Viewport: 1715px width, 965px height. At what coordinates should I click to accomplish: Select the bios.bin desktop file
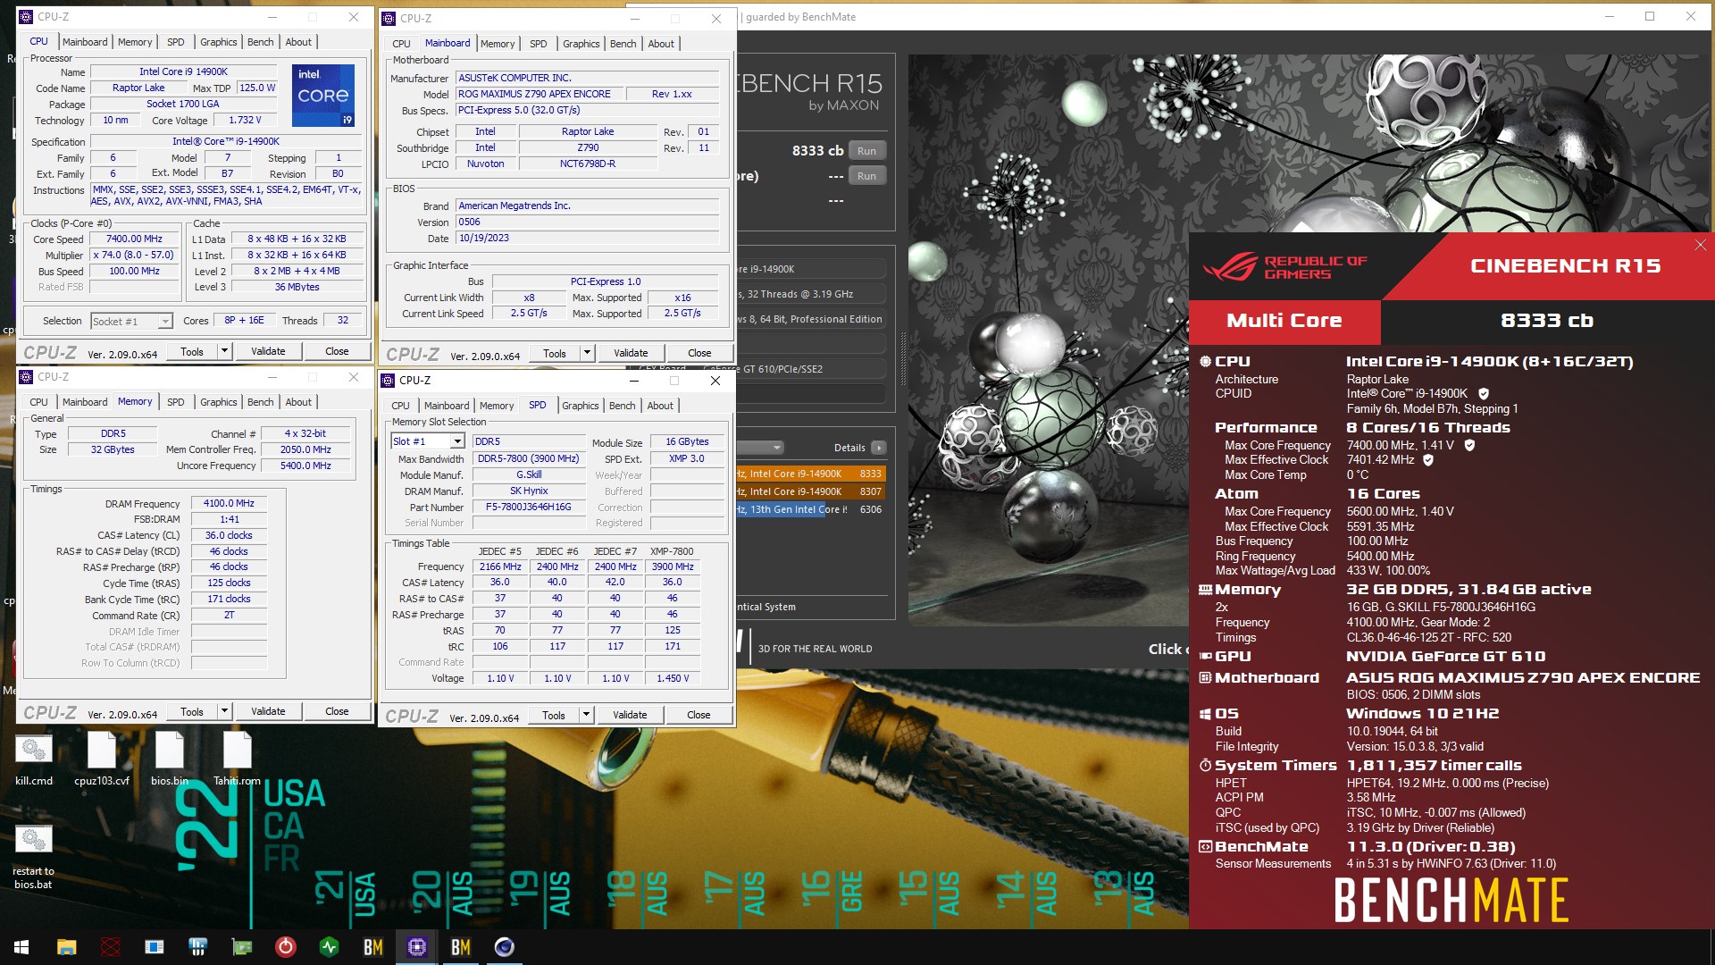pos(170,760)
